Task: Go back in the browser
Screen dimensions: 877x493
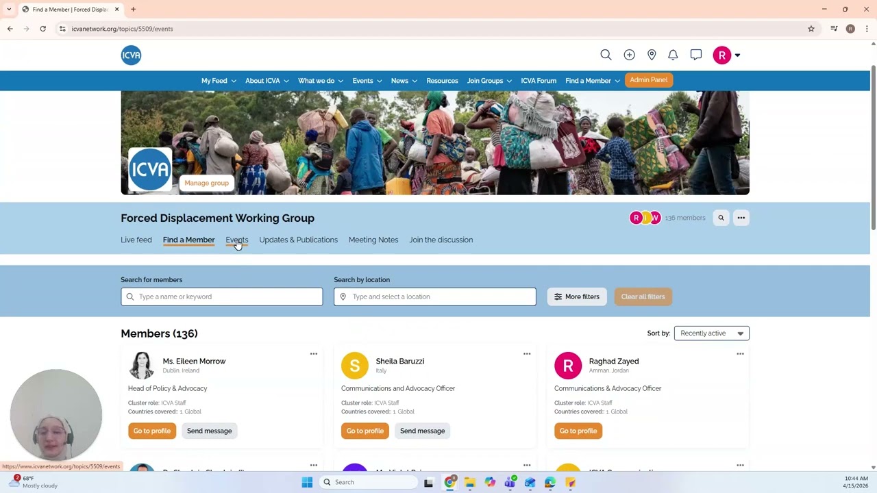Action: (x=10, y=29)
